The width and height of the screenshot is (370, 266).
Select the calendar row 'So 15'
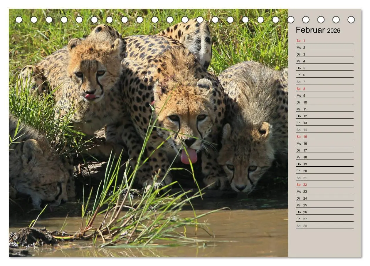click(324, 137)
